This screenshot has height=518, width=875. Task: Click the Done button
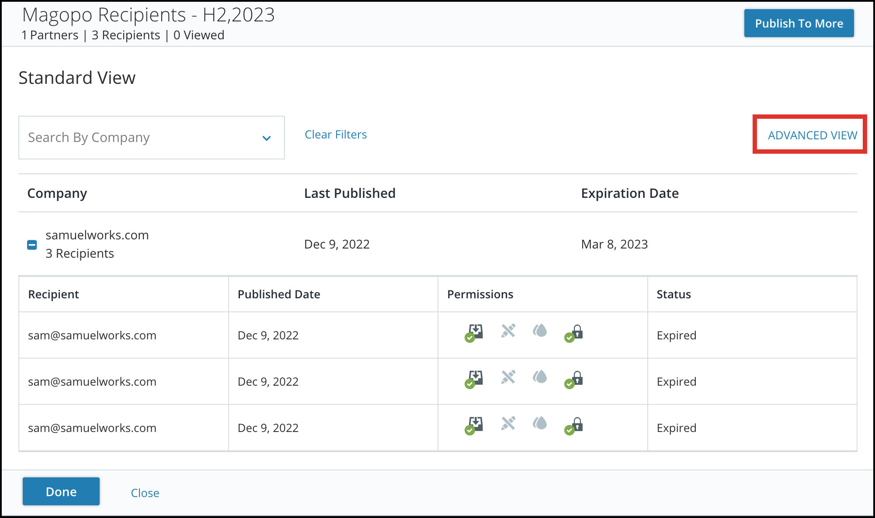pos(61,491)
